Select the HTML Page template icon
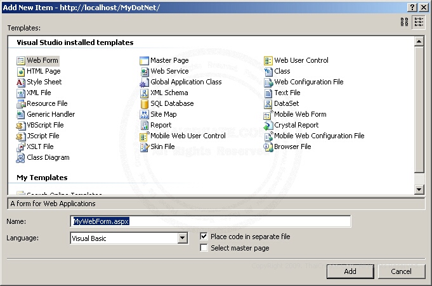432x286 pixels. [x=21, y=72]
